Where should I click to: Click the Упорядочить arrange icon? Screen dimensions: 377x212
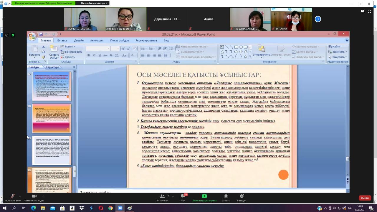pyautogui.click(x=261, y=50)
